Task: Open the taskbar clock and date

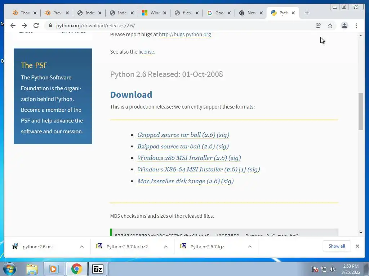Action: [x=351, y=269]
